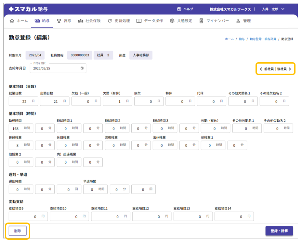
Task: Click the trophy icon for bonuses
Action: (59, 21)
